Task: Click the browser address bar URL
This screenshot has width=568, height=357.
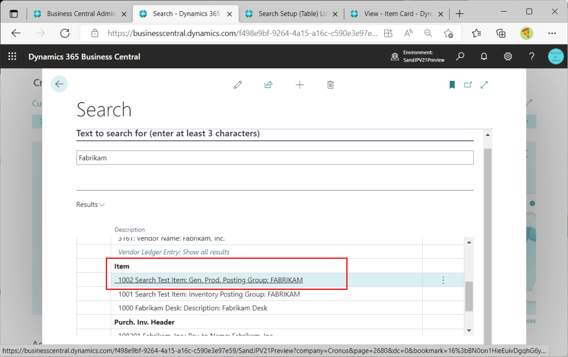Action: 242,33
